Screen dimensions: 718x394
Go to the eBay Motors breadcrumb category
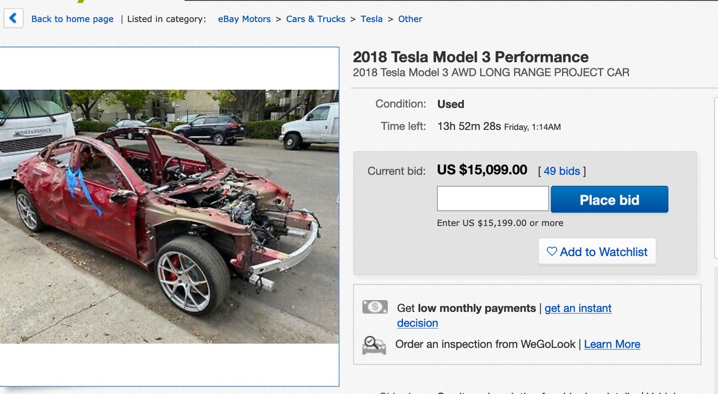(x=244, y=19)
